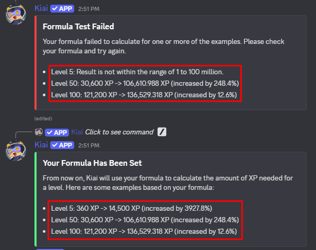Click the 2:51 PM timestamp of first message
Viewport: 316px width, 250px height.
(x=89, y=9)
